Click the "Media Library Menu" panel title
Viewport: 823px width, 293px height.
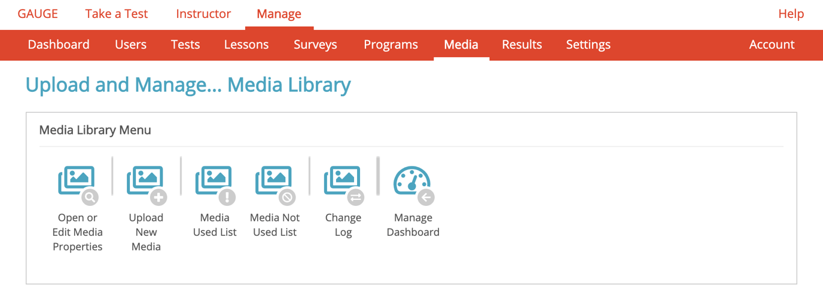[95, 129]
